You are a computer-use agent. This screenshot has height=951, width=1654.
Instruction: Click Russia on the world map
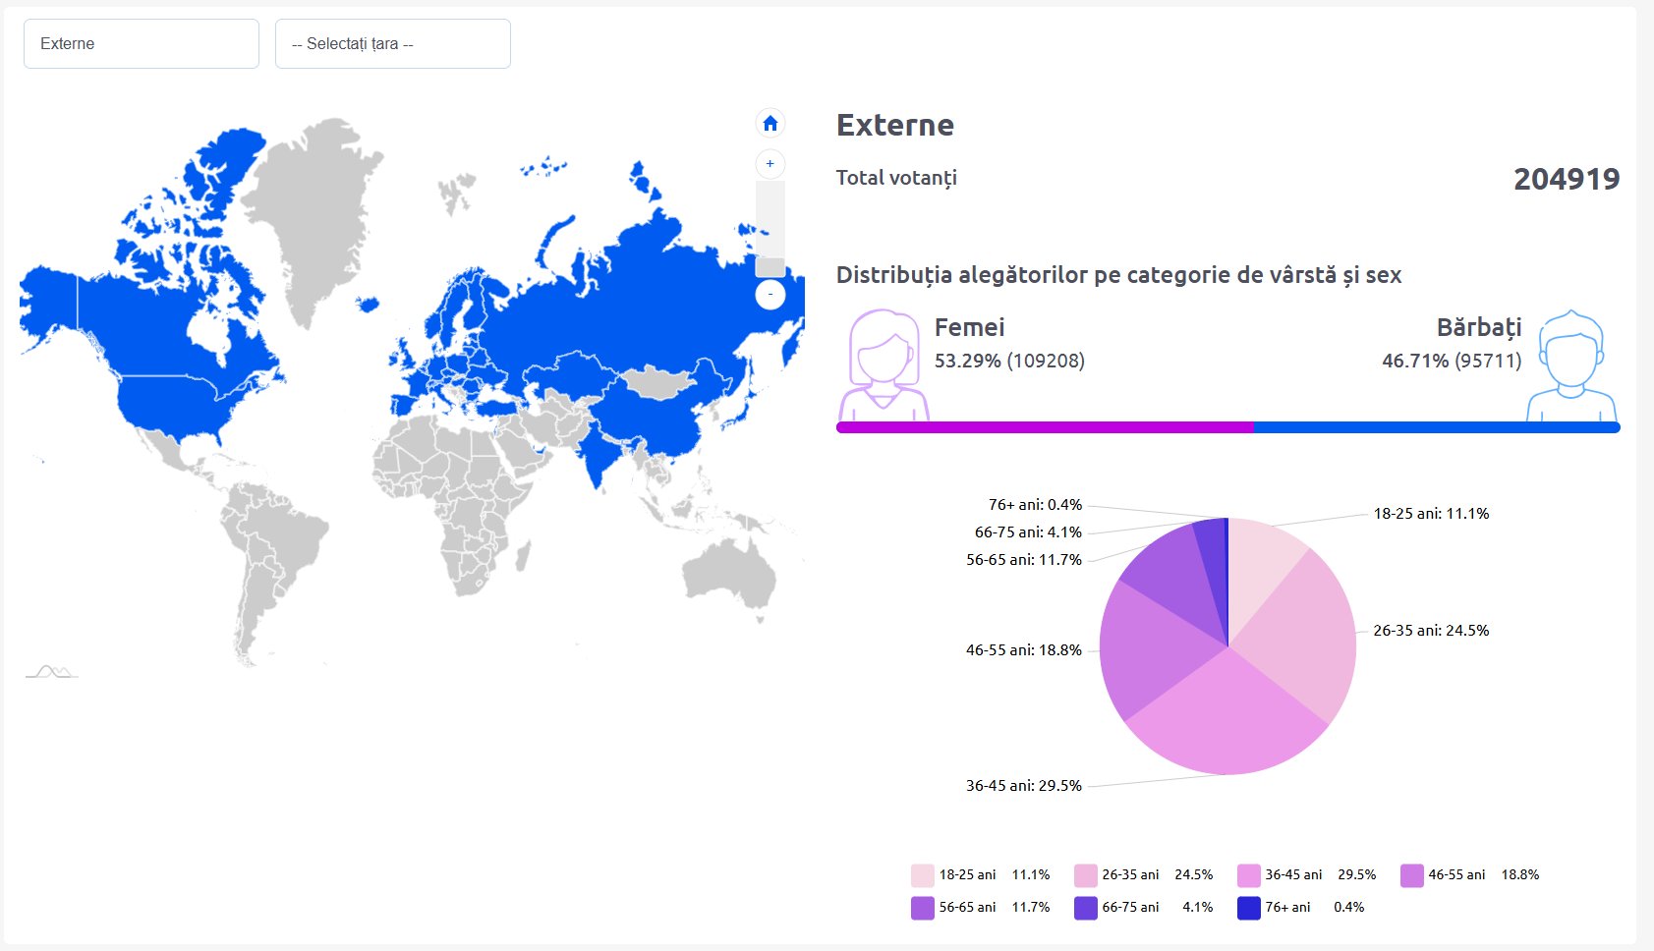point(629,295)
